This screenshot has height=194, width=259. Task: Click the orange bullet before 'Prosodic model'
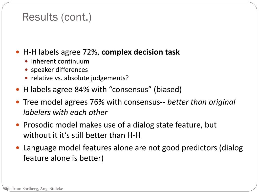pyautogui.click(x=18, y=125)
